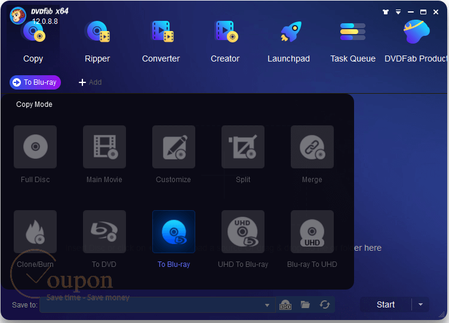Open the Ripper module
The image size is (449, 323).
[97, 42]
